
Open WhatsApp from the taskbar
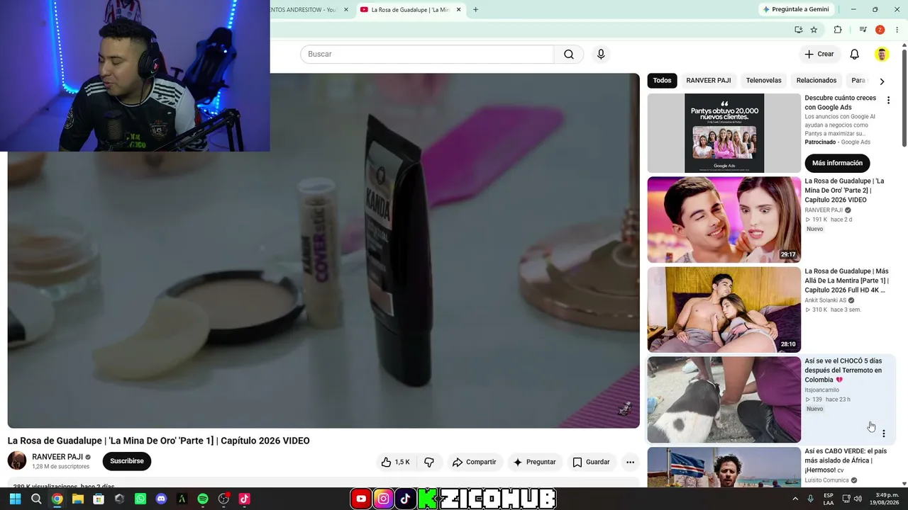tap(140, 499)
